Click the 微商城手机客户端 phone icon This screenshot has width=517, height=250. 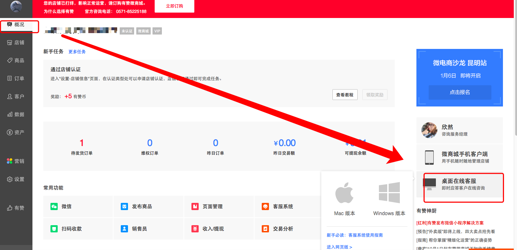[429, 157]
